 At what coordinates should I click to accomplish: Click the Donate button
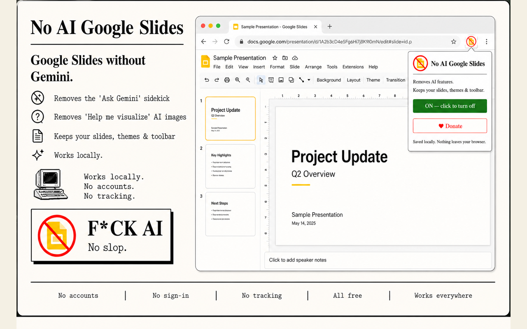coord(450,126)
